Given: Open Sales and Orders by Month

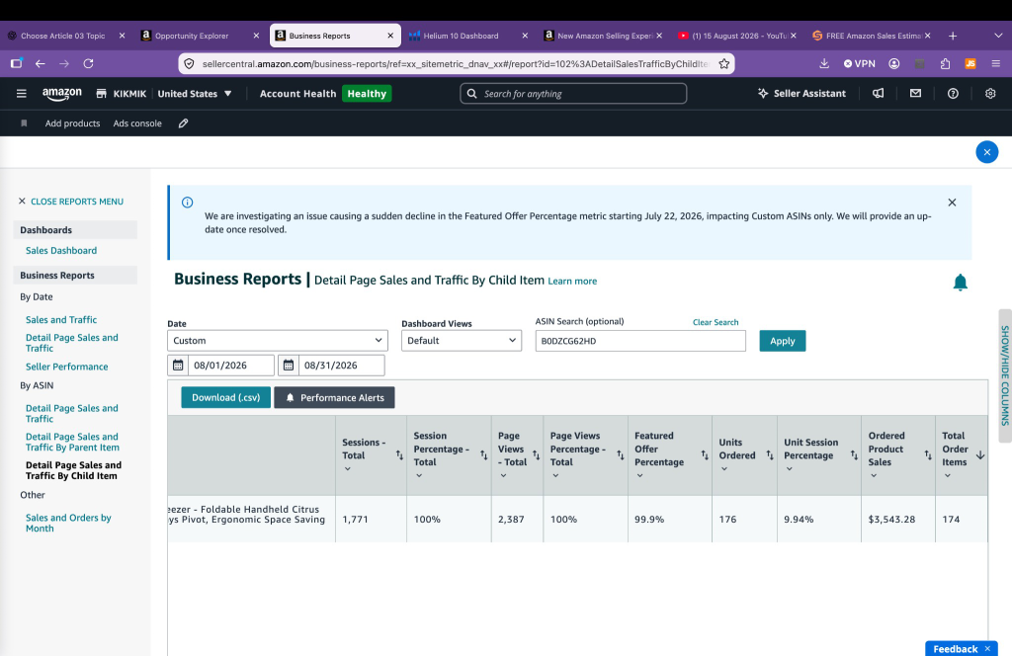Looking at the screenshot, I should pyautogui.click(x=68, y=523).
